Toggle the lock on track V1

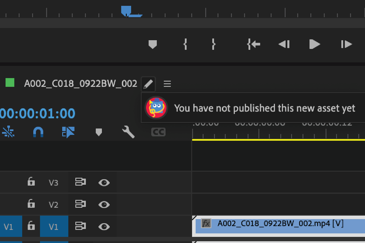pyautogui.click(x=31, y=226)
